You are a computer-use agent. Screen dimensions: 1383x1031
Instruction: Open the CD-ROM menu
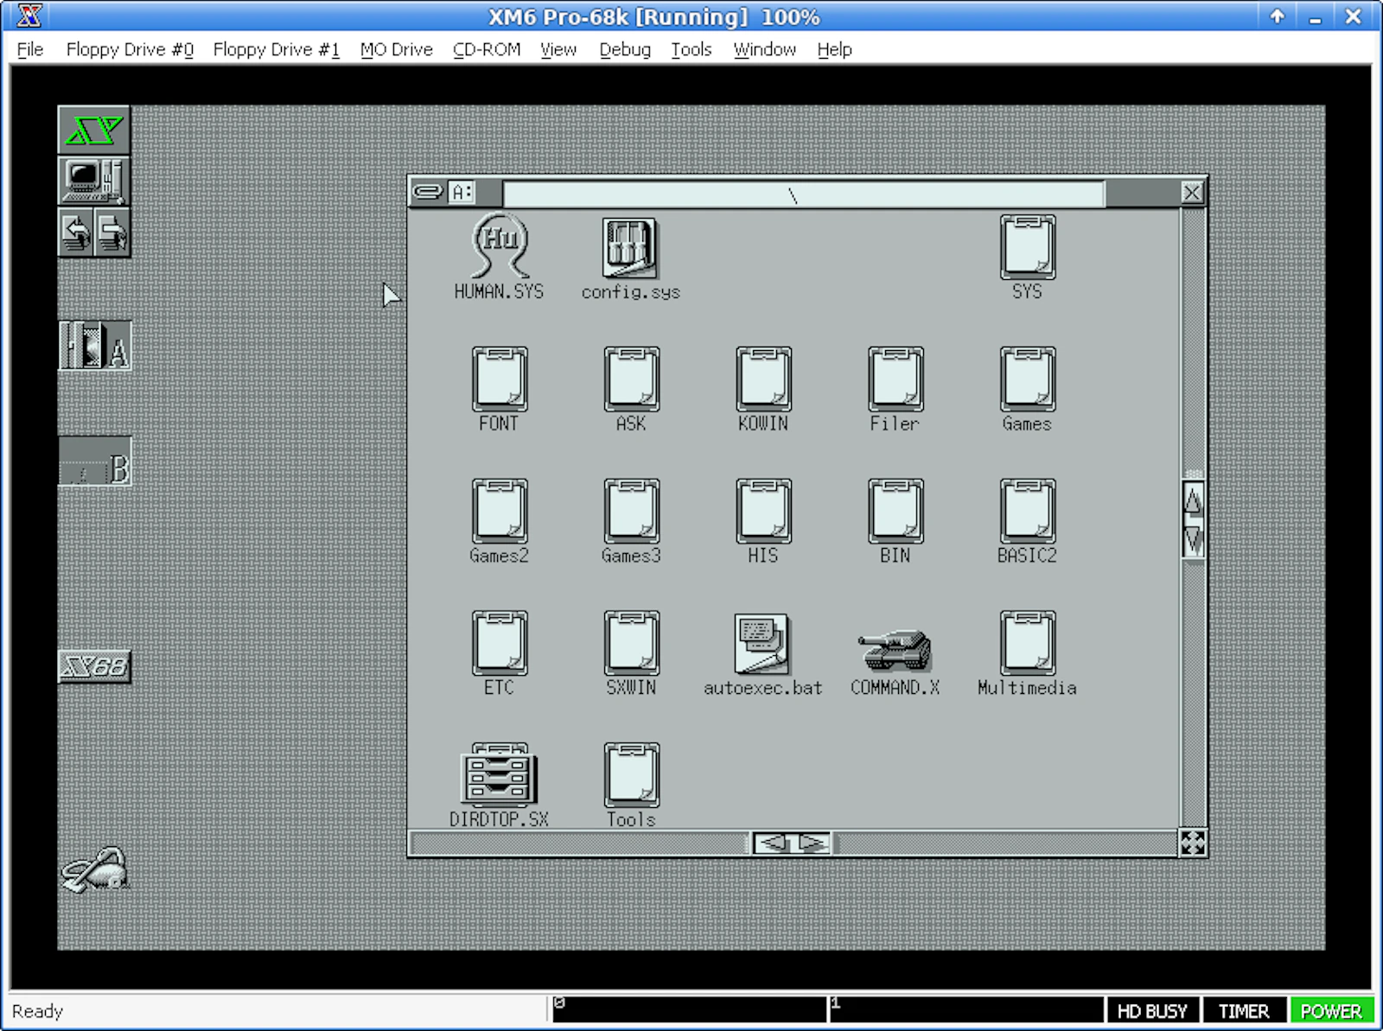click(487, 49)
